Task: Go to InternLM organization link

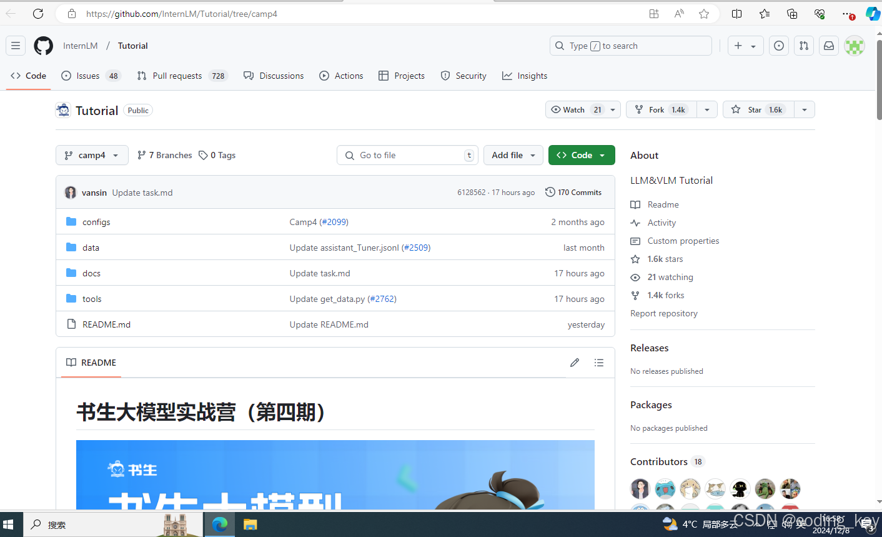Action: pos(81,46)
